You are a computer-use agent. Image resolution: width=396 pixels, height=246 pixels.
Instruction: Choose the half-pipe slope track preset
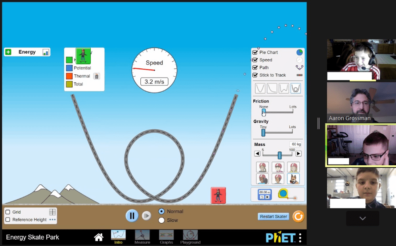coord(272,88)
